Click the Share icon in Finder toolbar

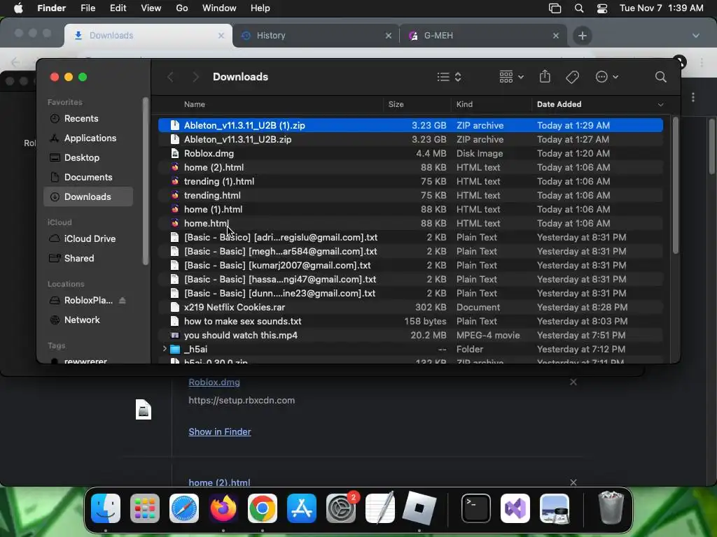click(545, 76)
